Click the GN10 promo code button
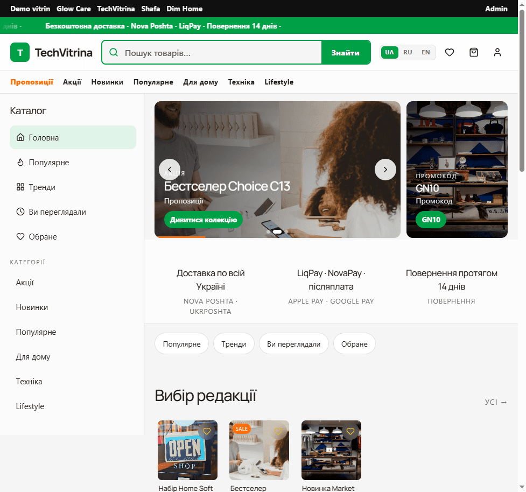 [431, 220]
